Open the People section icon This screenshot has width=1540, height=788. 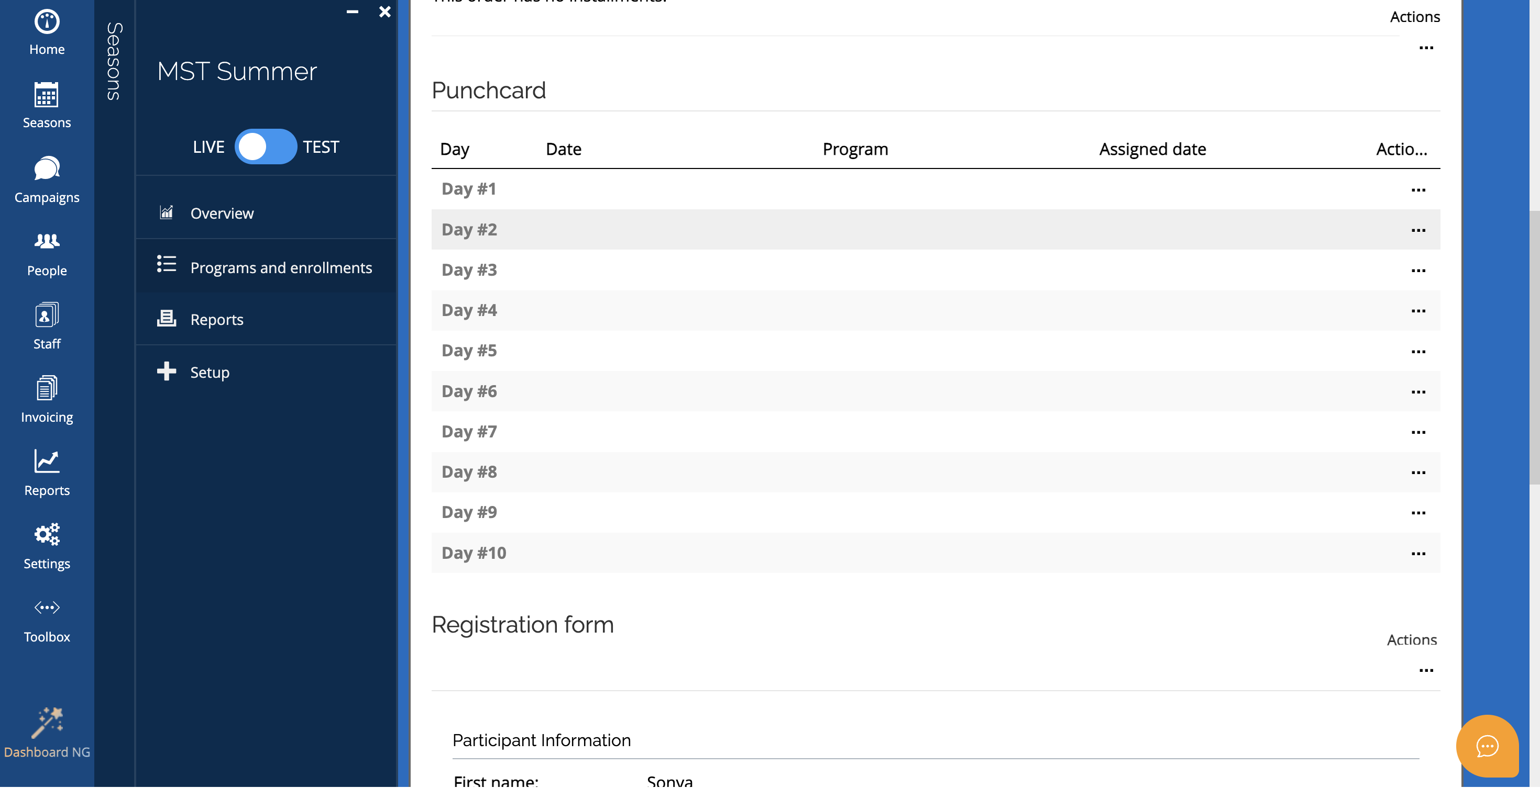[x=47, y=241]
